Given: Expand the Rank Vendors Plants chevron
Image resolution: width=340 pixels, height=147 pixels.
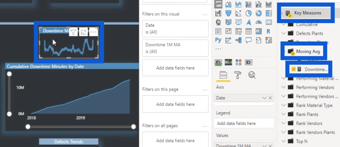Looking at the screenshot, I should 283,132.
